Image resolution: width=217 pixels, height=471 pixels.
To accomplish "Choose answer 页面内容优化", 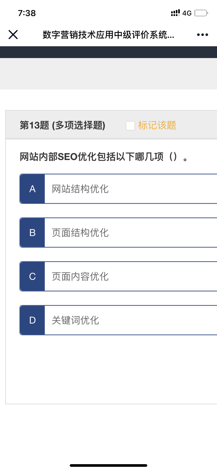I will [x=80, y=277].
